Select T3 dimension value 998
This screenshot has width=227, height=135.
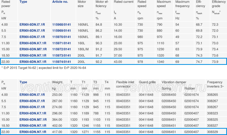point(96,95)
